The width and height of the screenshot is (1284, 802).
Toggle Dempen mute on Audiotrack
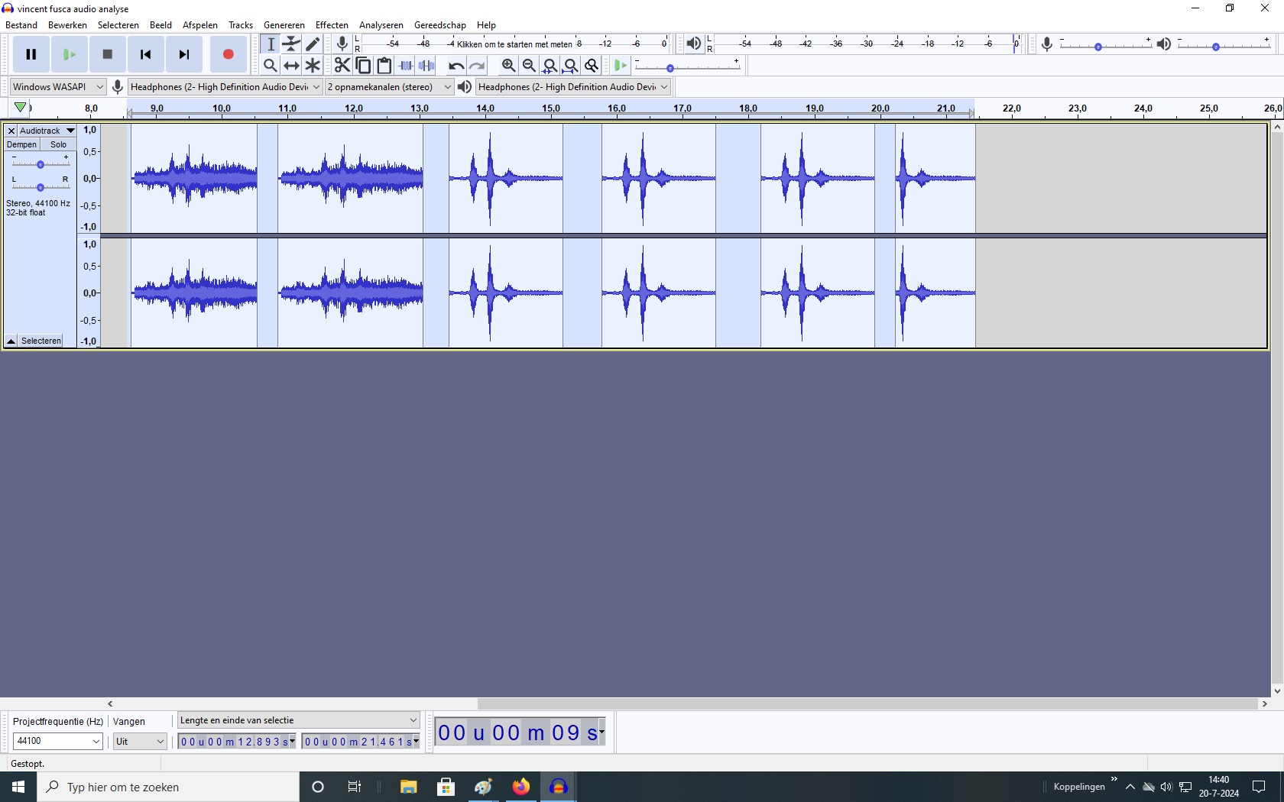click(x=21, y=144)
